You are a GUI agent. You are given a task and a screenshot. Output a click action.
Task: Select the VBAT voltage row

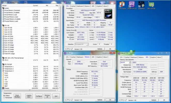click(31, 86)
